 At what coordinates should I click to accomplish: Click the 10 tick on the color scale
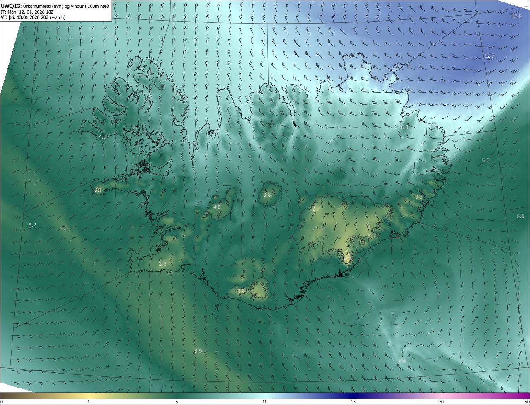click(x=265, y=402)
